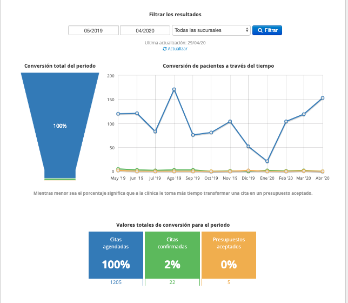
Task: Click the end date field 04/2020
Action: tap(145, 30)
